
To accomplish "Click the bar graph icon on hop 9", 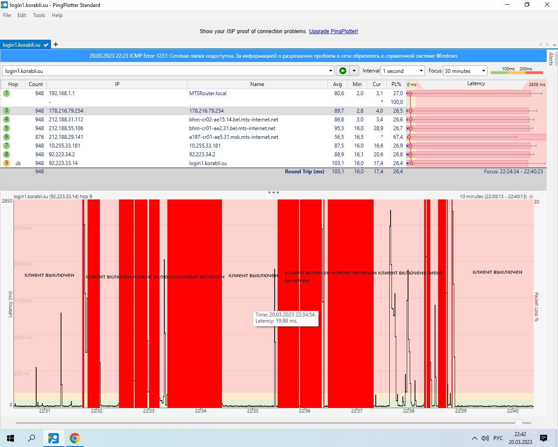I will 18,163.
